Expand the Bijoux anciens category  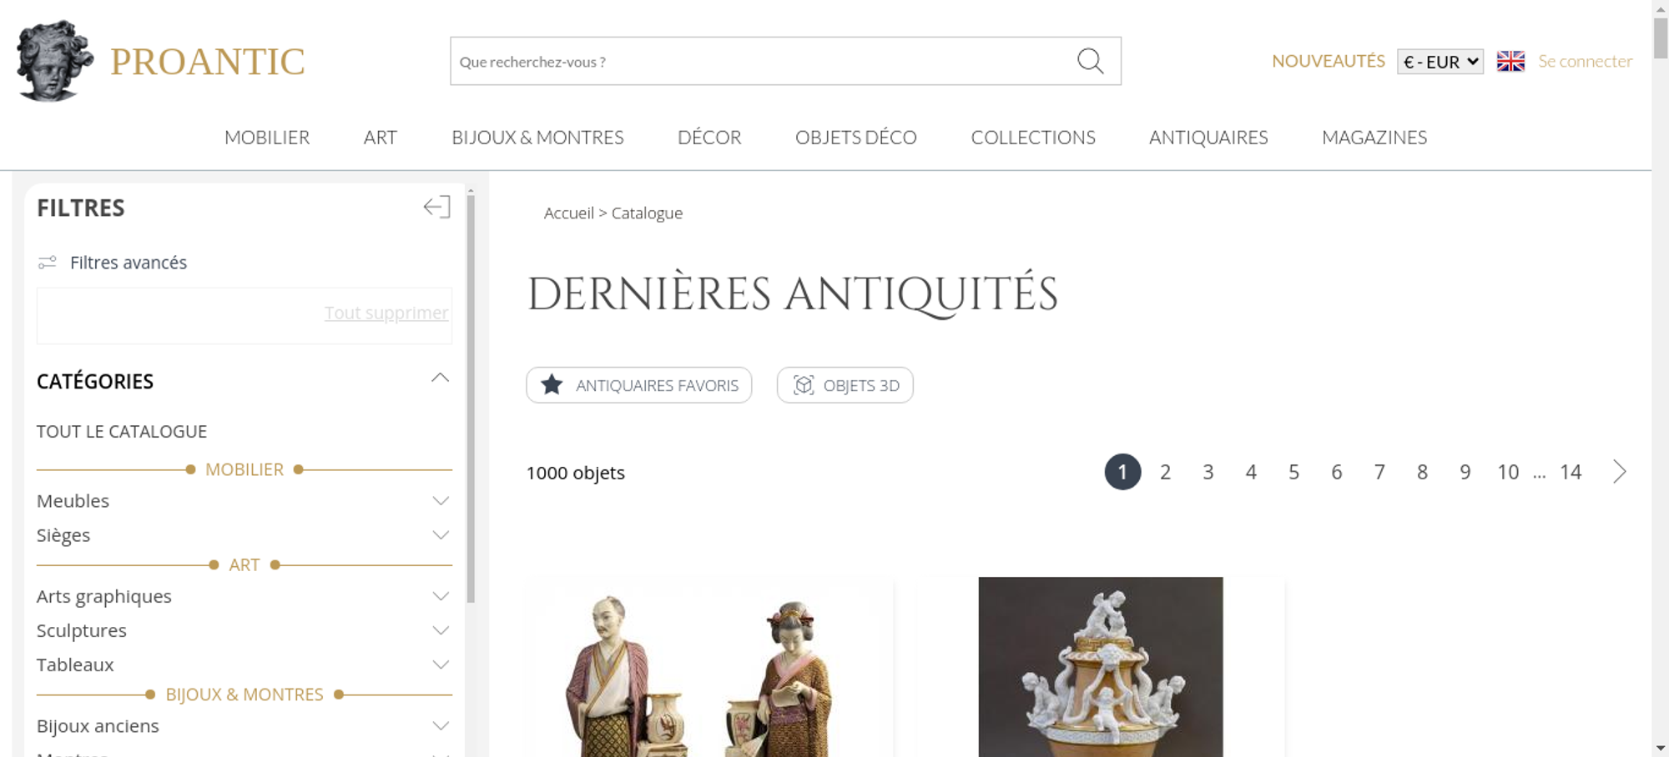[441, 726]
